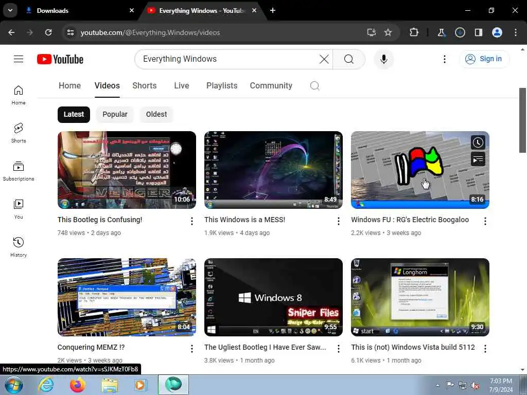Select the Oldest filter chip
The height and width of the screenshot is (395, 527).
156,115
